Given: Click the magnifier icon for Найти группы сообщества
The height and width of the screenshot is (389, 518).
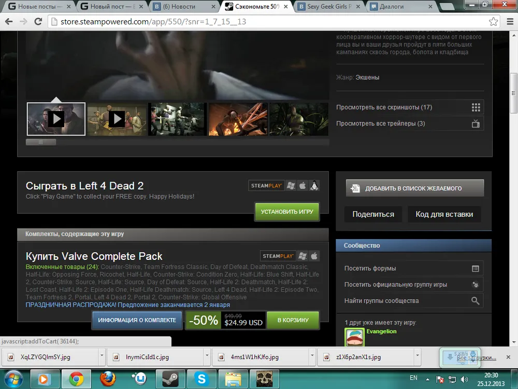Looking at the screenshot, I should tap(476, 301).
